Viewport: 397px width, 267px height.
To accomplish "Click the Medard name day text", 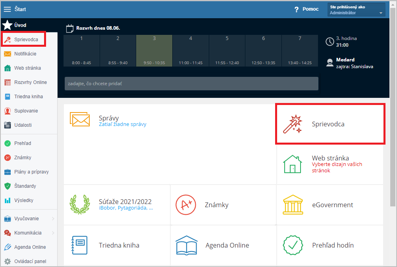I will tap(345, 59).
